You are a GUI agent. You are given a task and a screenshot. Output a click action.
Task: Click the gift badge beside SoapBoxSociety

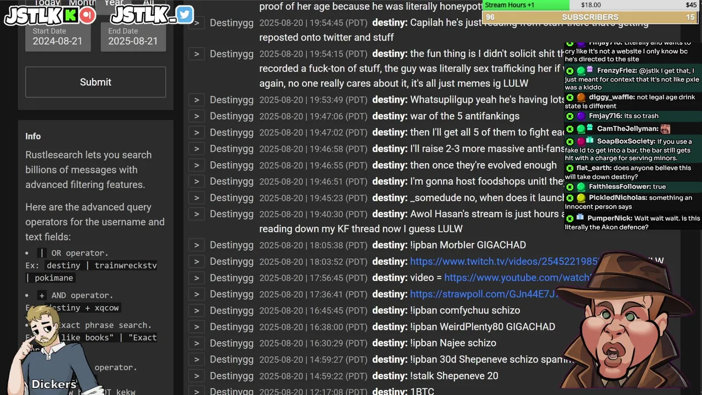[x=590, y=140]
